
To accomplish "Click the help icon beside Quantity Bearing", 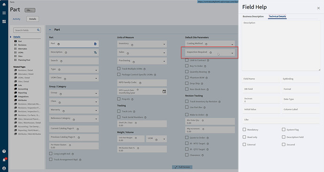I will pyautogui.click(x=209, y=72).
